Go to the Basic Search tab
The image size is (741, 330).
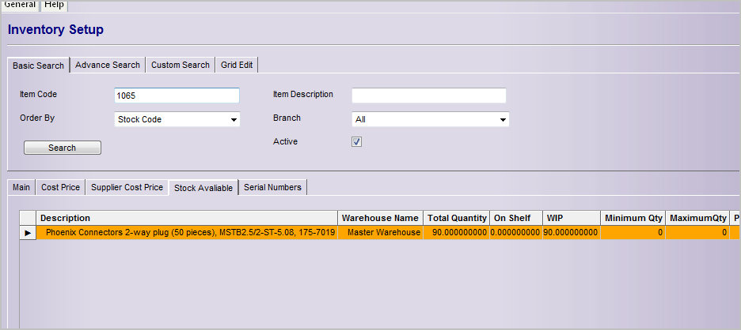coord(38,66)
